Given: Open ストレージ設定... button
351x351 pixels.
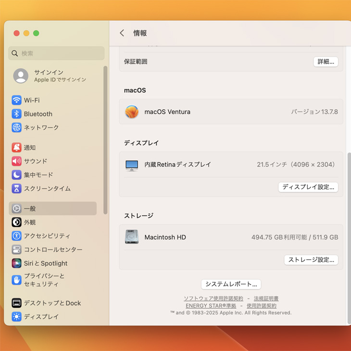Looking at the screenshot, I should 311,260.
